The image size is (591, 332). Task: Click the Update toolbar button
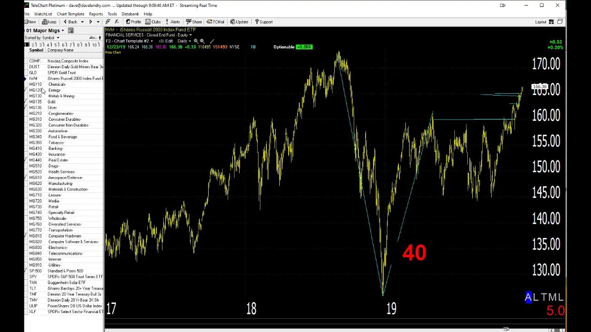239,22
